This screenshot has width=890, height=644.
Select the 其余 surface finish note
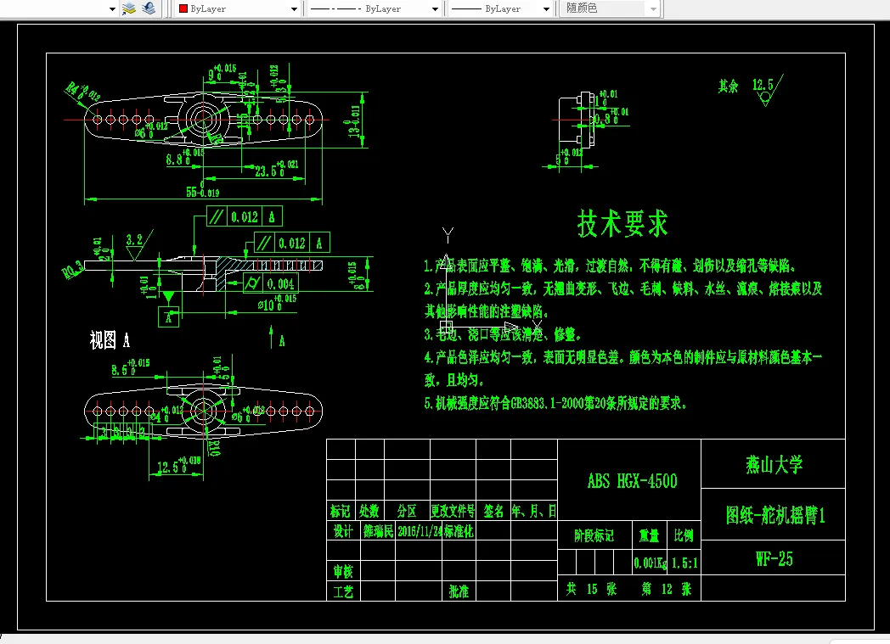pyautogui.click(x=729, y=87)
